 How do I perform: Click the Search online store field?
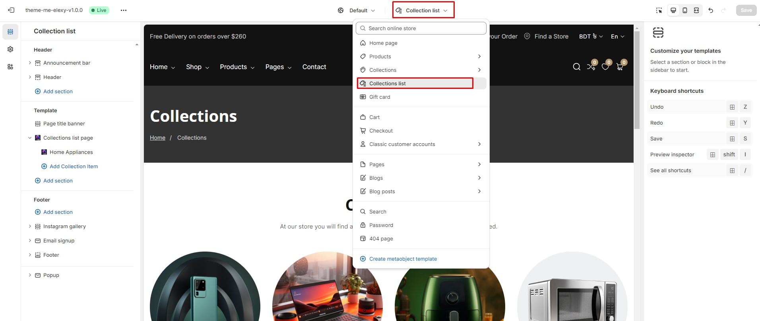pos(421,28)
